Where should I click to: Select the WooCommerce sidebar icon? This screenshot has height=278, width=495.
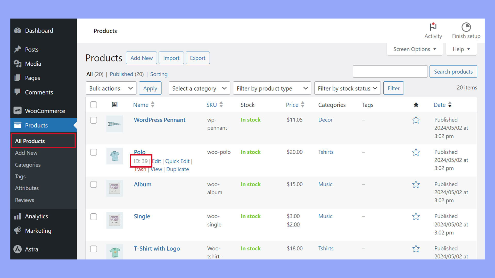point(17,111)
